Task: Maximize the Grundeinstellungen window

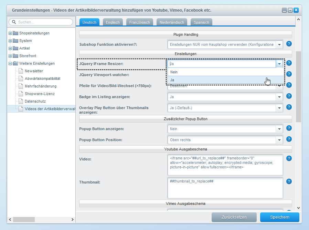Action: pos(290,10)
